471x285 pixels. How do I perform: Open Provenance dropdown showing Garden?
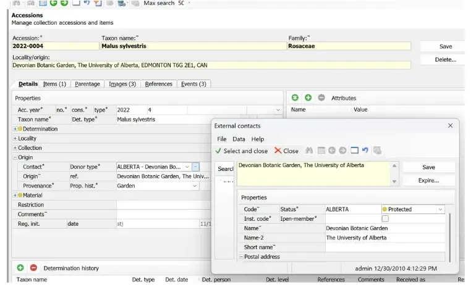coord(195,186)
